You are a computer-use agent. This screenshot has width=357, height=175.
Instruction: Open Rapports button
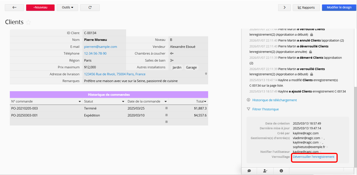coord(306,7)
